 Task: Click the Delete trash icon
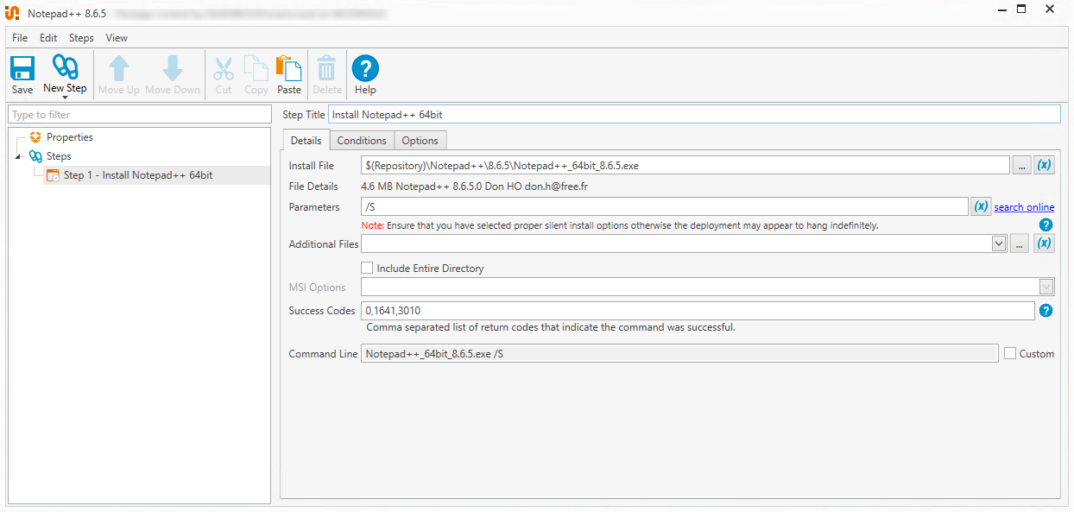coord(326,69)
